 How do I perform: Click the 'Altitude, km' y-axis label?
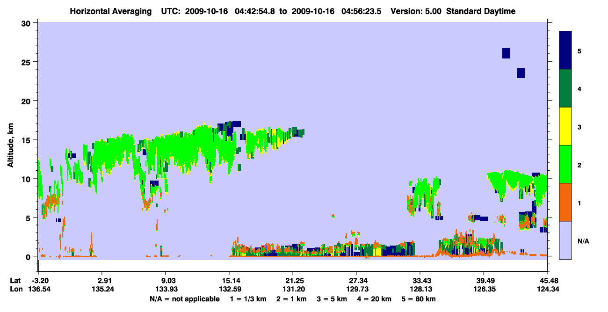(10, 145)
